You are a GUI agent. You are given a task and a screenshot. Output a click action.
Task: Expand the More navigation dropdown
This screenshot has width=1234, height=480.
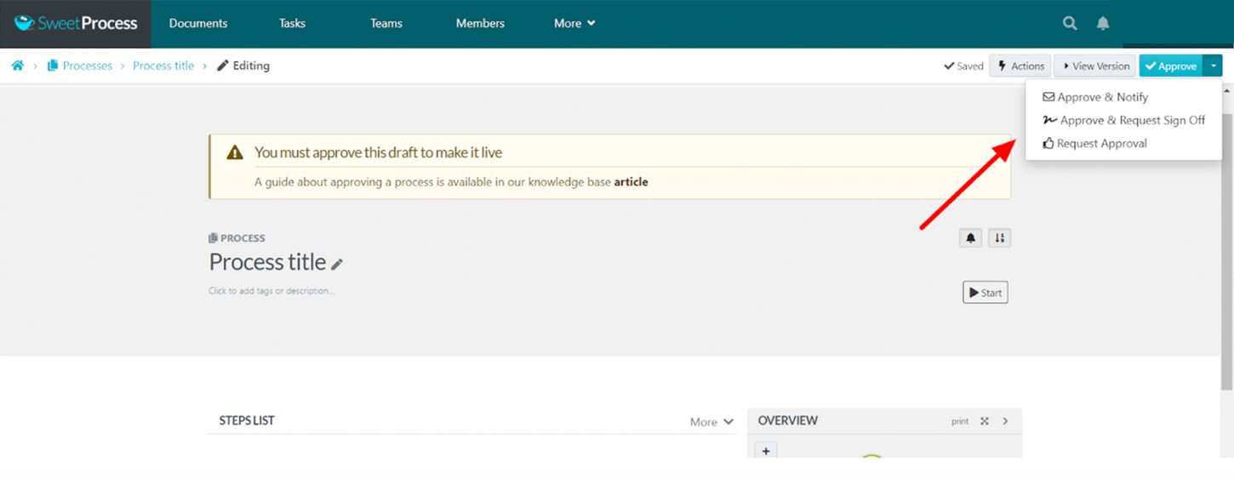574,24
